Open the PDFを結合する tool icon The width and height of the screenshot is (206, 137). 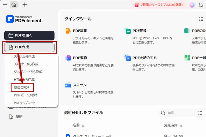click(128, 58)
